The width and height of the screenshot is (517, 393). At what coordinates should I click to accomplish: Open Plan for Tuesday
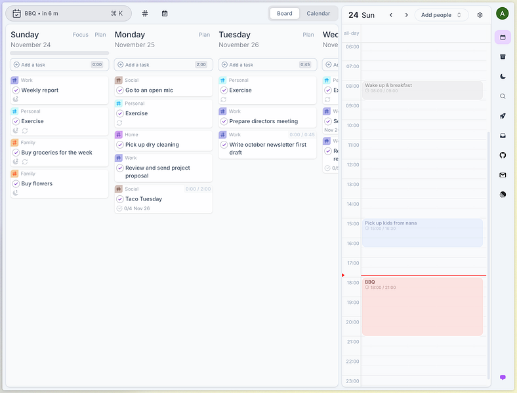[308, 35]
